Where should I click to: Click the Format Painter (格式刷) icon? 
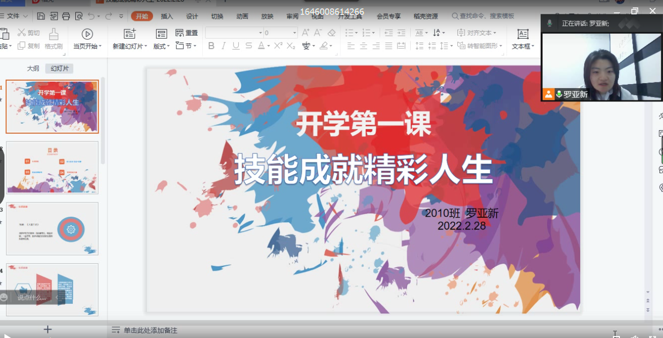click(x=54, y=39)
